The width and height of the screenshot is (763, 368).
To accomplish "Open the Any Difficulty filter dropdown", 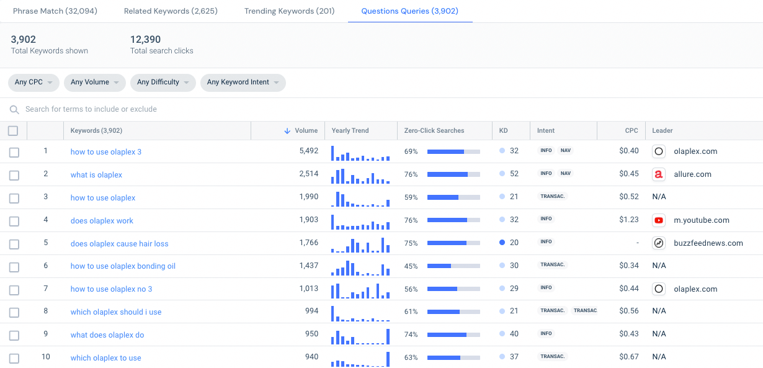I will [x=163, y=83].
